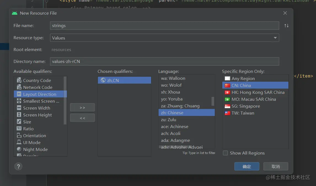The width and height of the screenshot is (316, 186).
Task: Click the Network Code qualifier icon
Action: pyautogui.click(x=19, y=87)
